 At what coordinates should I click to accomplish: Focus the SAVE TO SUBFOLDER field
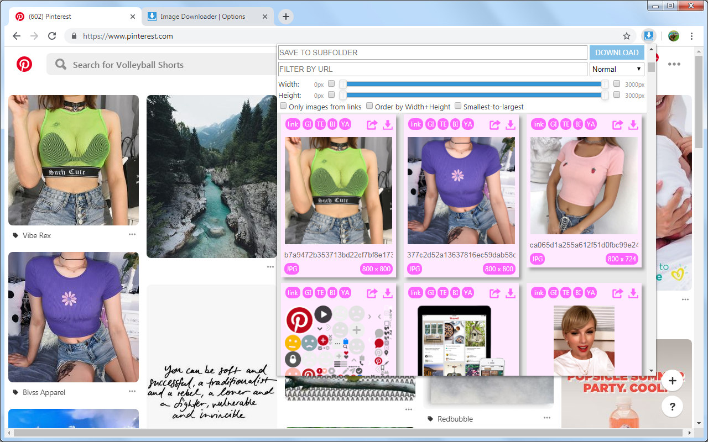click(x=433, y=52)
